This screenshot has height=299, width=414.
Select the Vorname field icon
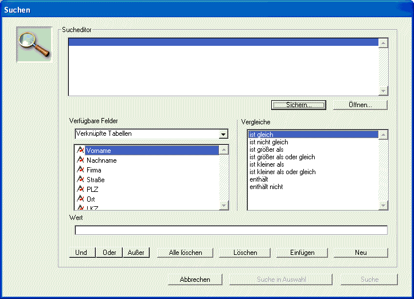click(81, 151)
